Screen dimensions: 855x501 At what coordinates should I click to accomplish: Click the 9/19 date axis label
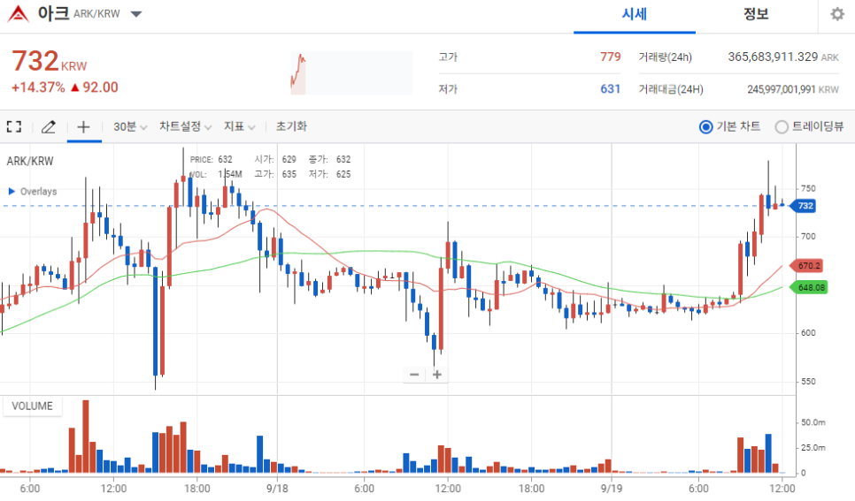[612, 488]
